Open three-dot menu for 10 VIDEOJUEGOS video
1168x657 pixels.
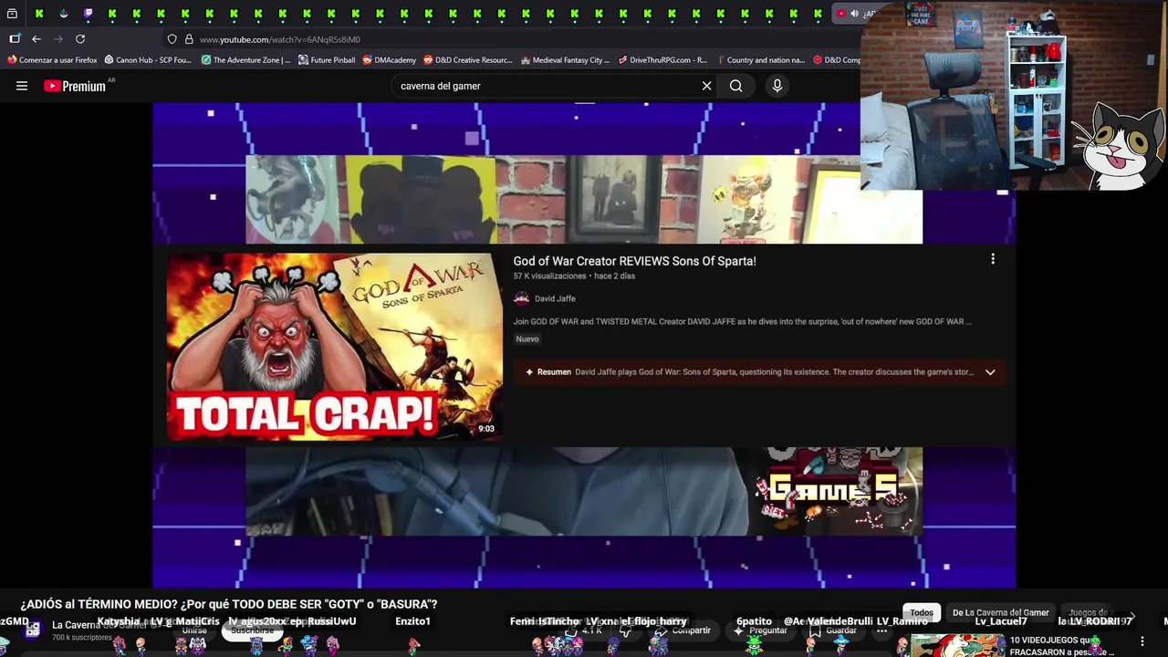click(1142, 641)
